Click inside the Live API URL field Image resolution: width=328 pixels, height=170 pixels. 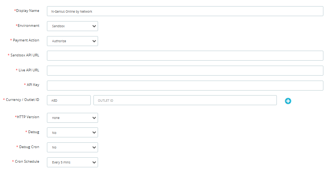[185, 71]
